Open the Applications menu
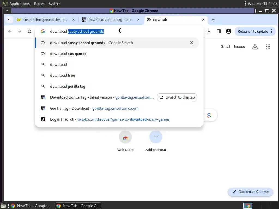Viewport: 279px width, 209px height. [x=20, y=4]
